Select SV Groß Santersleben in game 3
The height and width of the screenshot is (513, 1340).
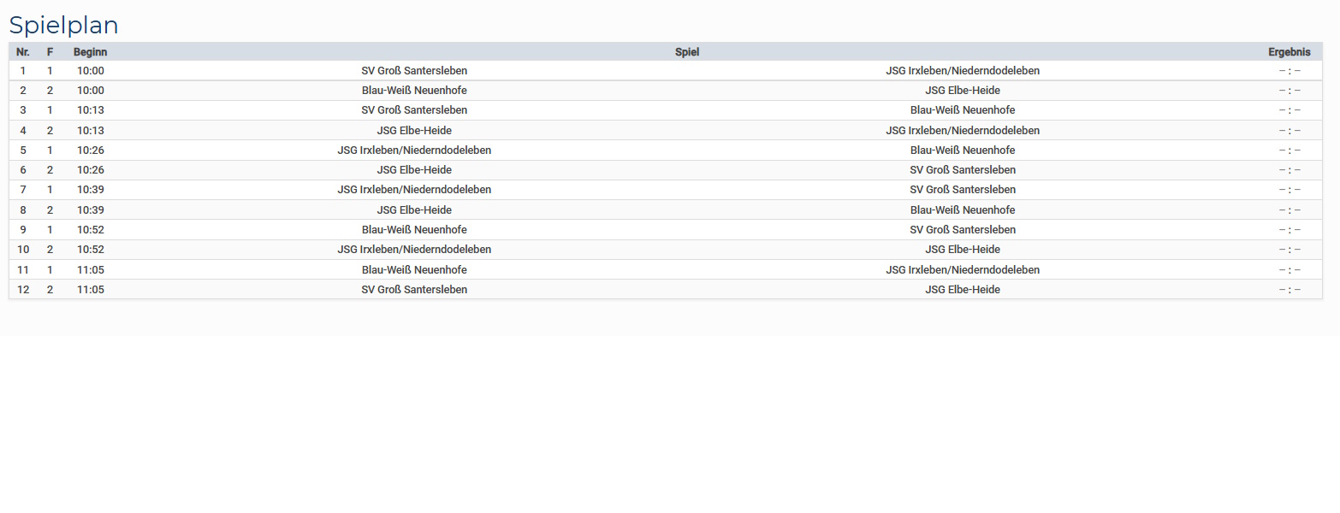414,110
